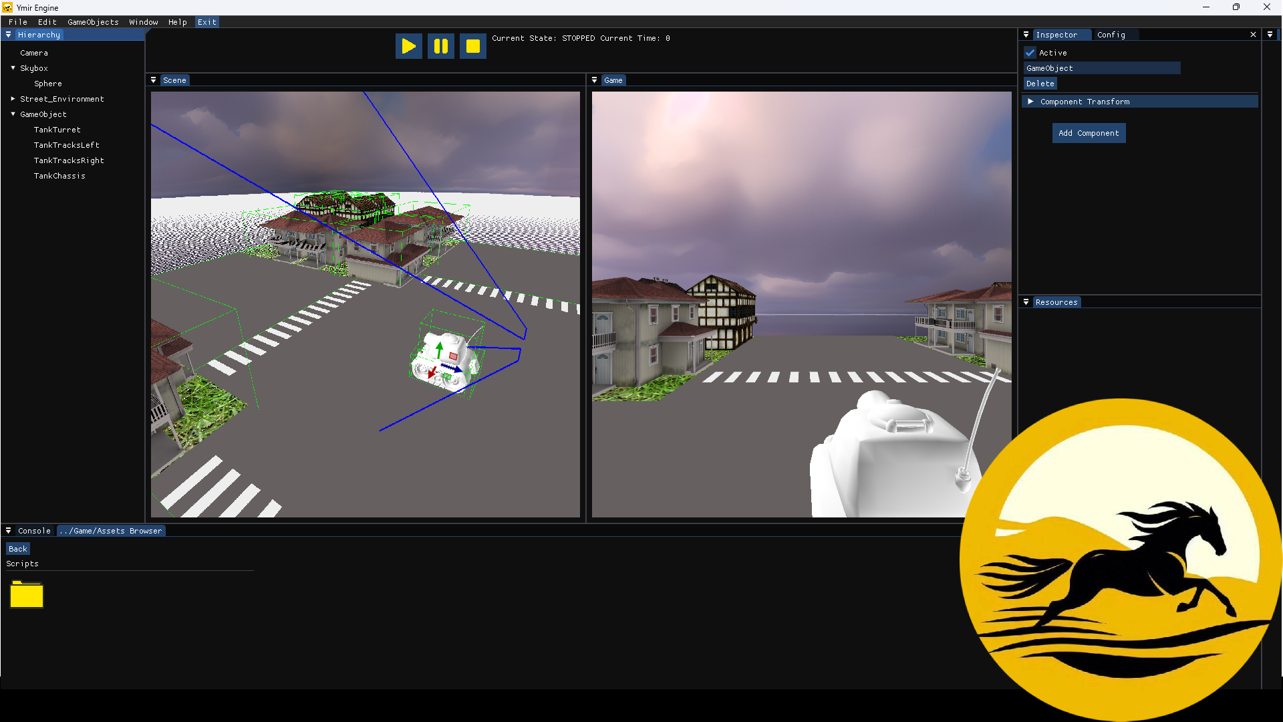Toggle the Active checkbox
Screen dimensions: 1283x722
pyautogui.click(x=1030, y=53)
